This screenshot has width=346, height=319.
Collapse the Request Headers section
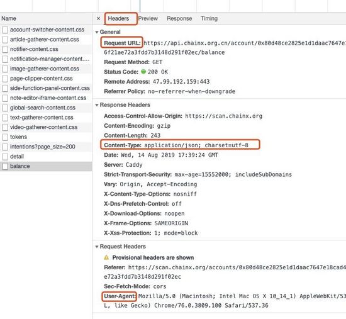tap(97, 247)
